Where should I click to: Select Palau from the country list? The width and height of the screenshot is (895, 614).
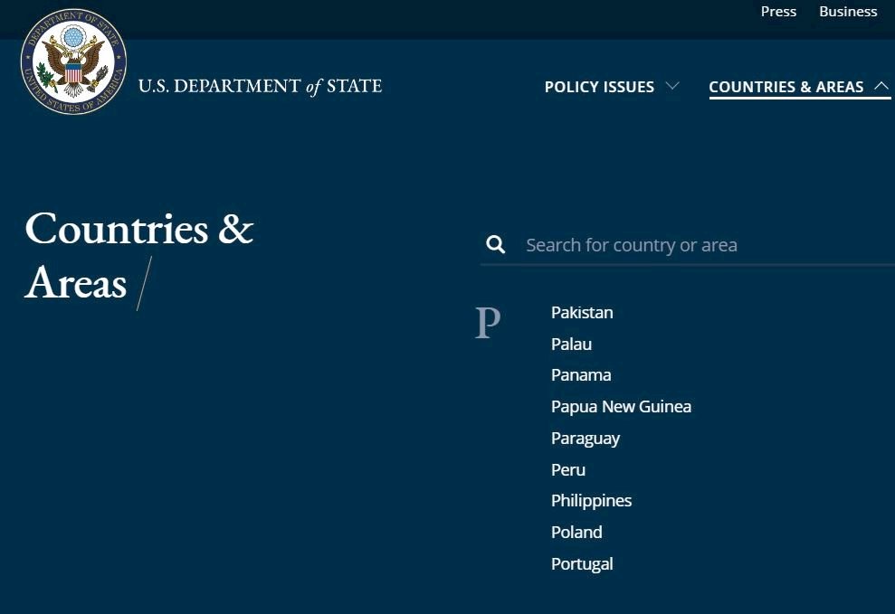pyautogui.click(x=571, y=344)
